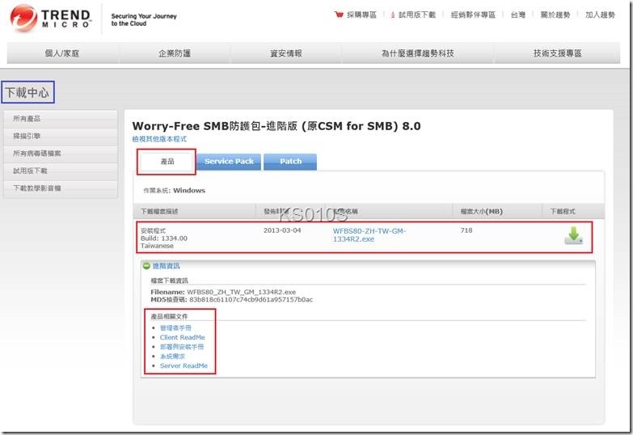
Task: Click the 進階資訊 label link
Action: 166,266
